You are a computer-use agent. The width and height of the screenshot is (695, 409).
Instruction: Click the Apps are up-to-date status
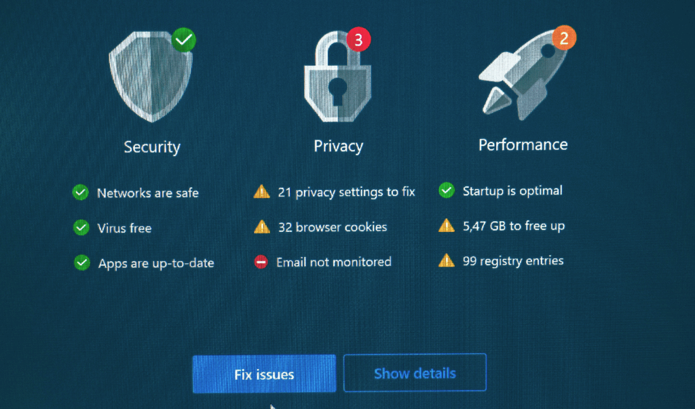pyautogui.click(x=156, y=263)
